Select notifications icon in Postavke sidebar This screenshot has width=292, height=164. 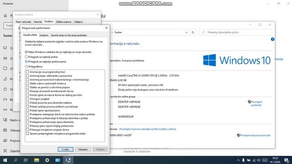(x=5, y=68)
